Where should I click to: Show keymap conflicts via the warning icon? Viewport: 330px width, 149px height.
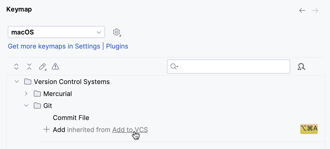tap(55, 66)
